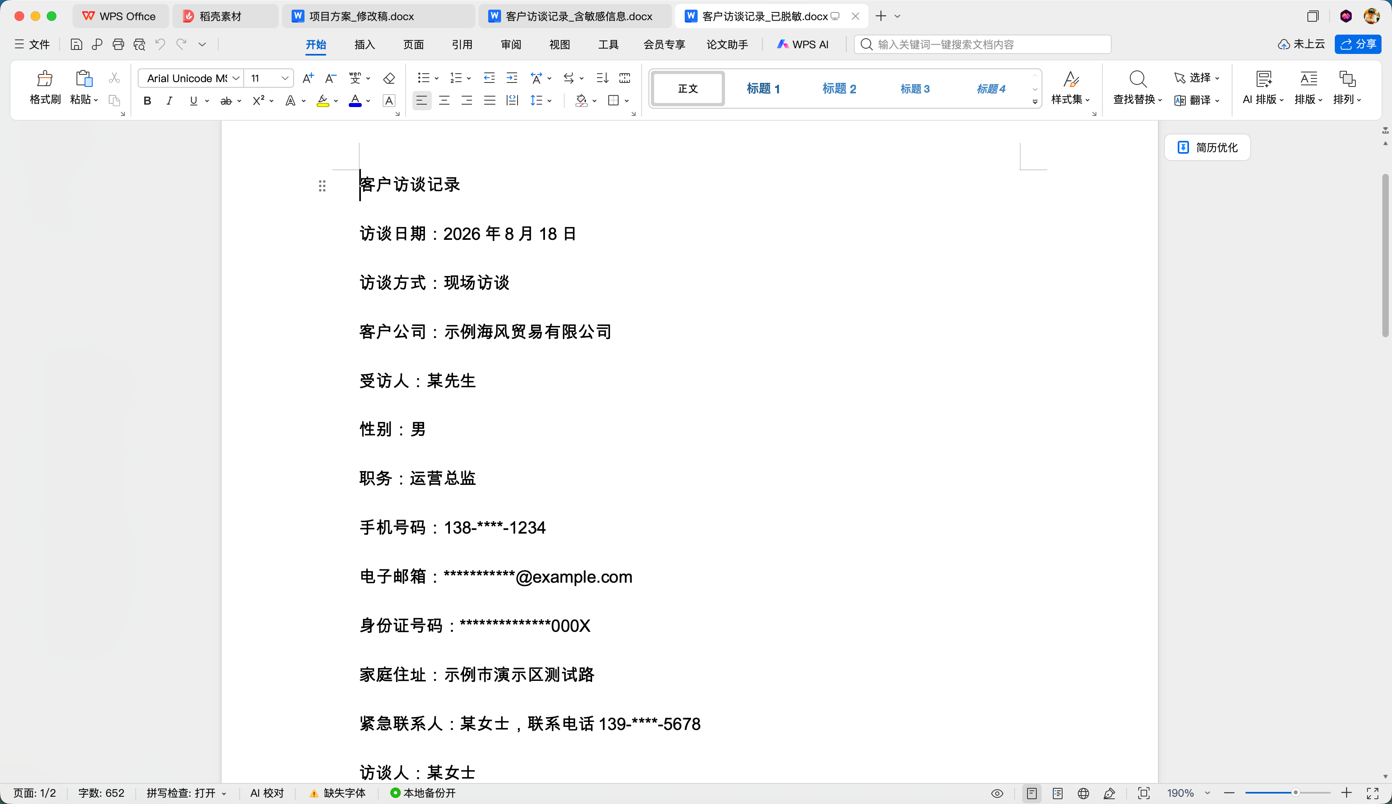Click the blue 分享 share button
Viewport: 1392px width, 804px height.
(1358, 44)
